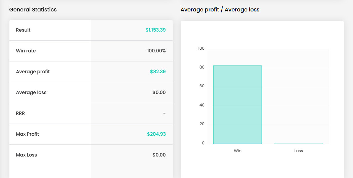Screen dimensions: 353x178
Task: Click the 80 y-axis tick label
Action: coord(202,67)
